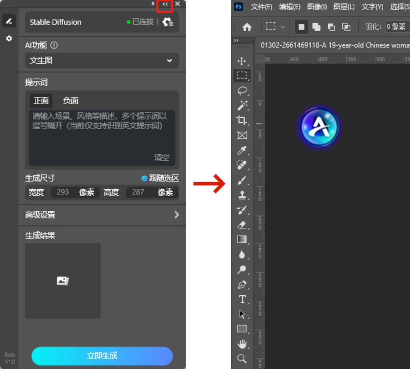Close the Stable Diffusion plugin panel
This screenshot has width=410, height=369.
coord(177,4)
